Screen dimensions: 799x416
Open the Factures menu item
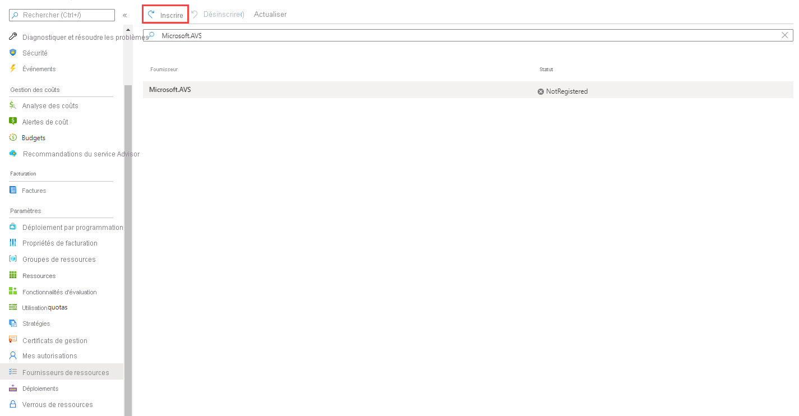pos(34,191)
